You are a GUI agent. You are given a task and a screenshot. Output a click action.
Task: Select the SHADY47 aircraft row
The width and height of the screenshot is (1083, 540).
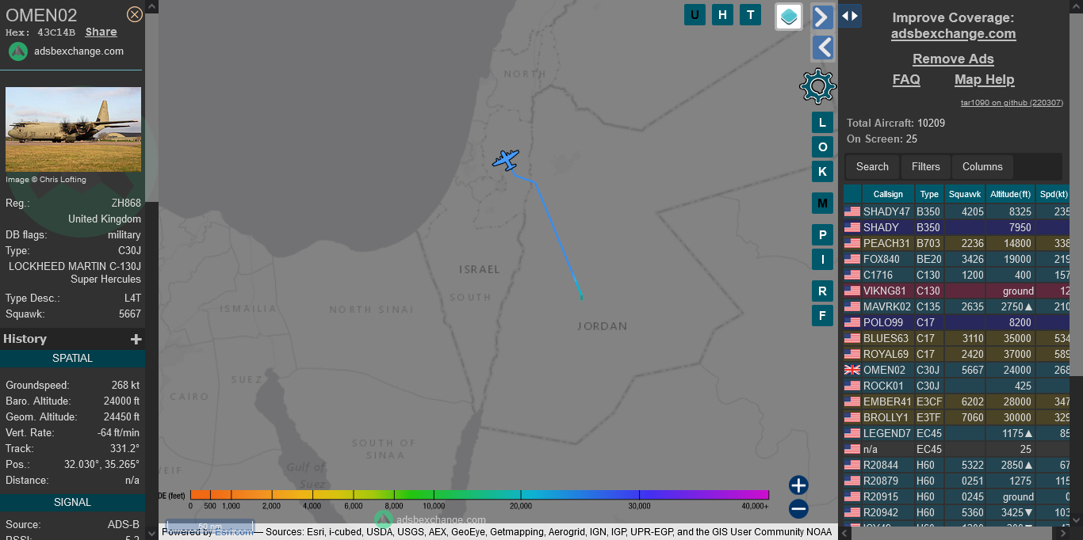(956, 211)
